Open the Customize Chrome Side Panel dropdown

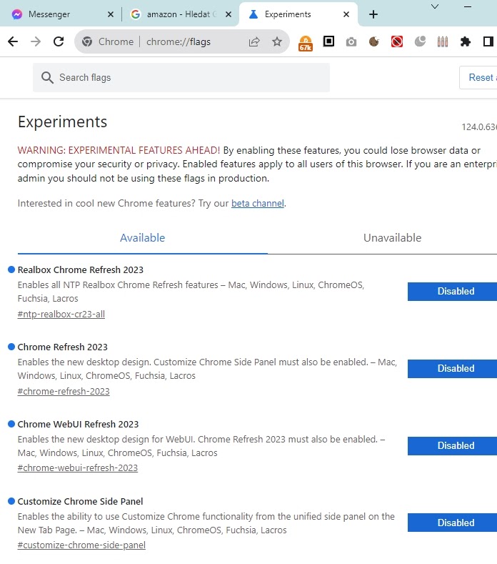click(x=453, y=523)
